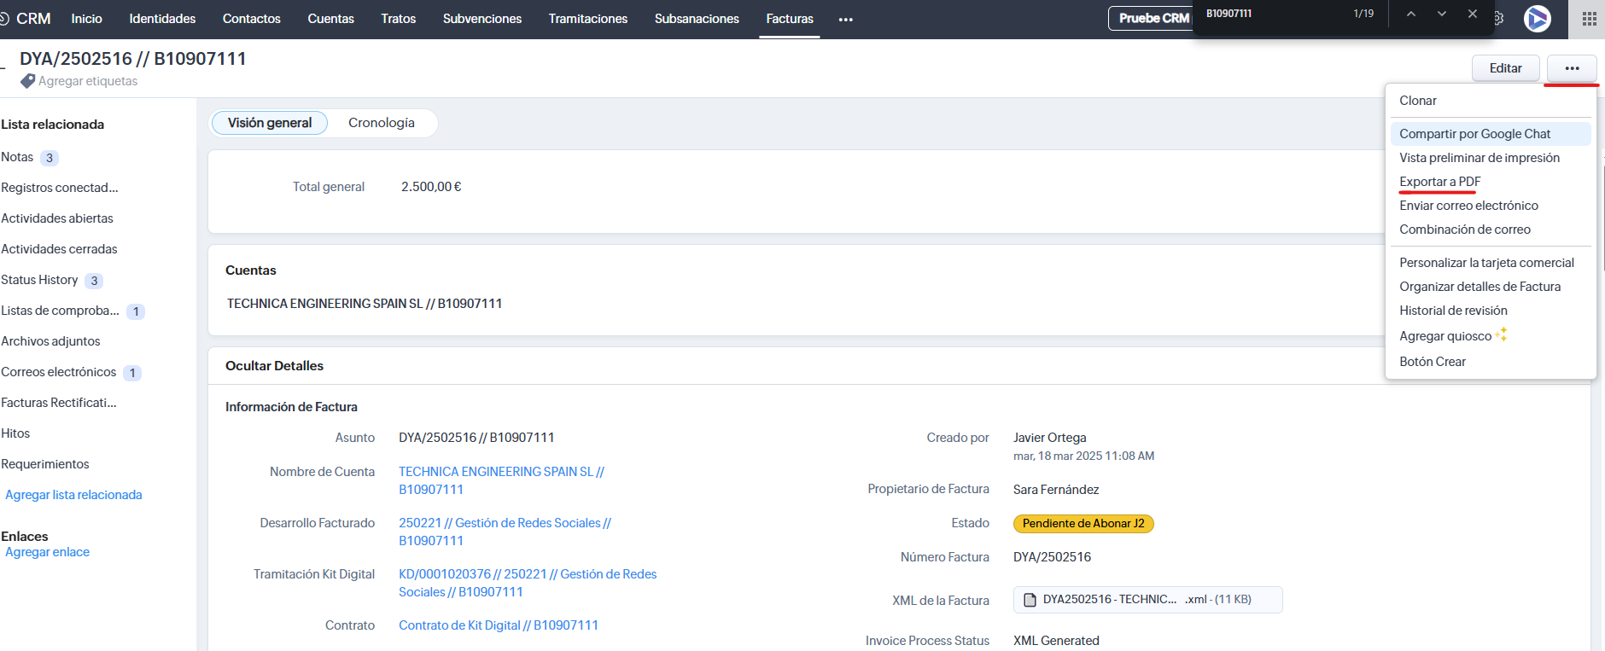Image resolution: width=1605 pixels, height=651 pixels.
Task: Click the tag icon beside Agregar etiquetas
Action: 28,81
